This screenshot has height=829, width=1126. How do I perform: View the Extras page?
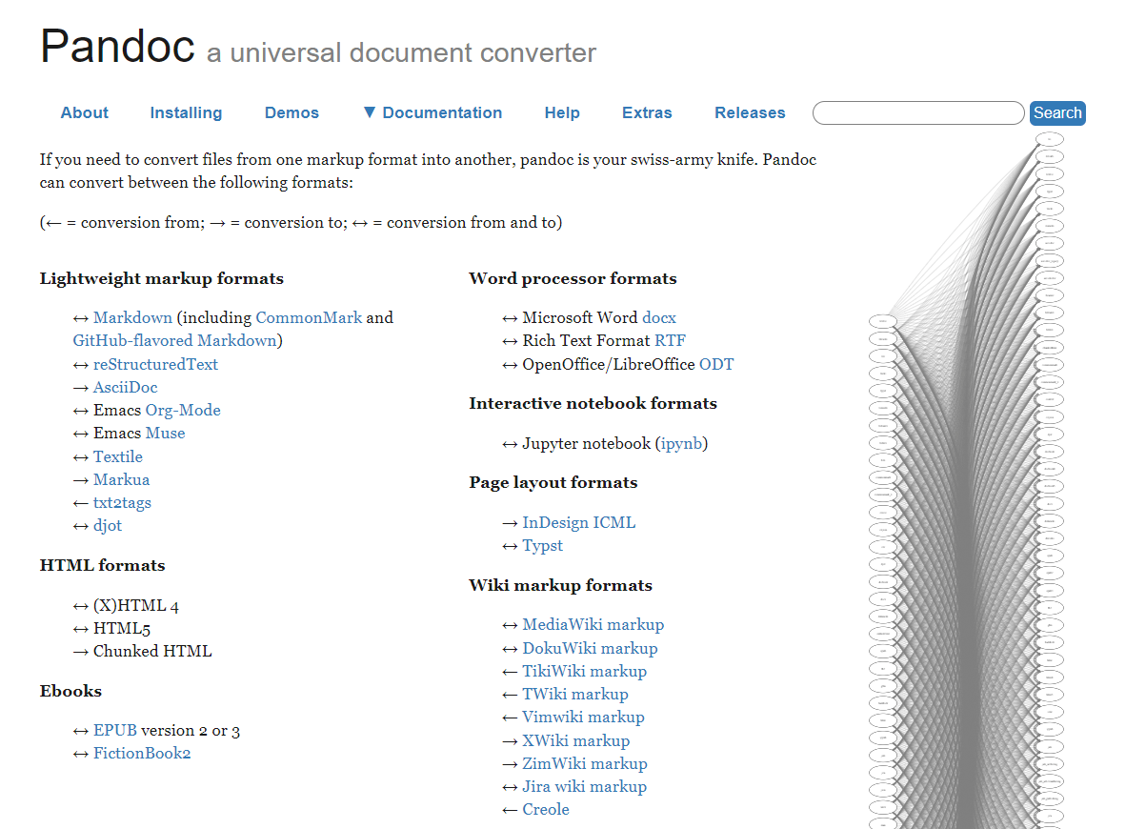click(x=647, y=112)
